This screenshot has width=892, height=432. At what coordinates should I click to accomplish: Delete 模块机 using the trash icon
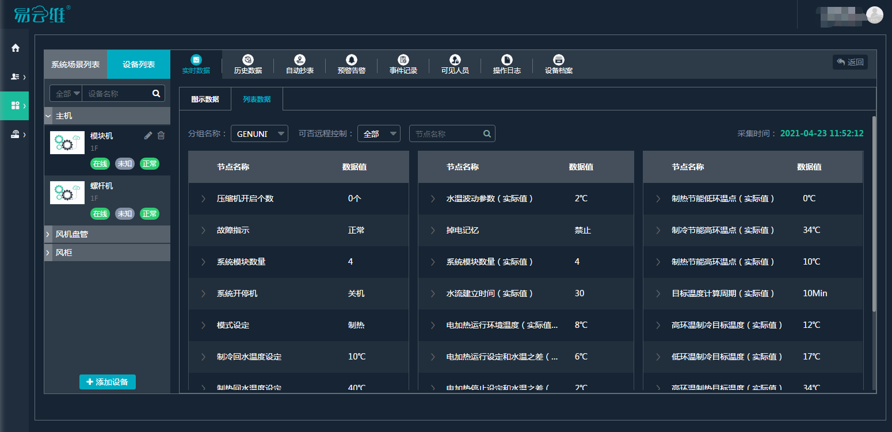161,136
